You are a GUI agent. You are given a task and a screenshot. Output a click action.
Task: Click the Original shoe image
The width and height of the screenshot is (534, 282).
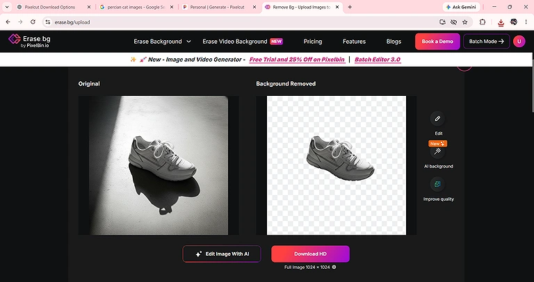click(x=159, y=165)
